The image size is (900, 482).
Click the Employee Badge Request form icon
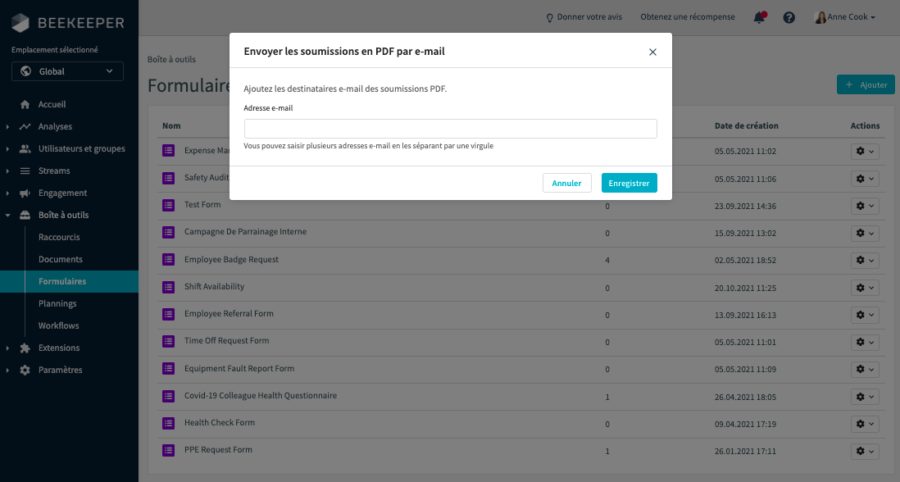click(169, 259)
